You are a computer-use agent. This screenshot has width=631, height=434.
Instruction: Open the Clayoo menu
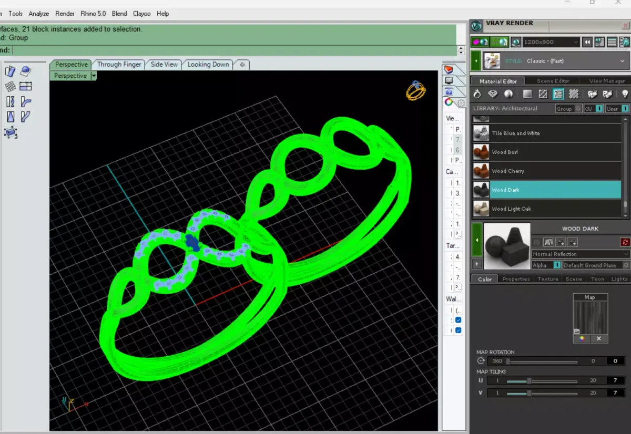point(141,14)
